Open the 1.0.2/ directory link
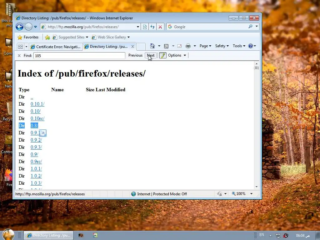The height and width of the screenshot is (240, 320). click(x=36, y=176)
